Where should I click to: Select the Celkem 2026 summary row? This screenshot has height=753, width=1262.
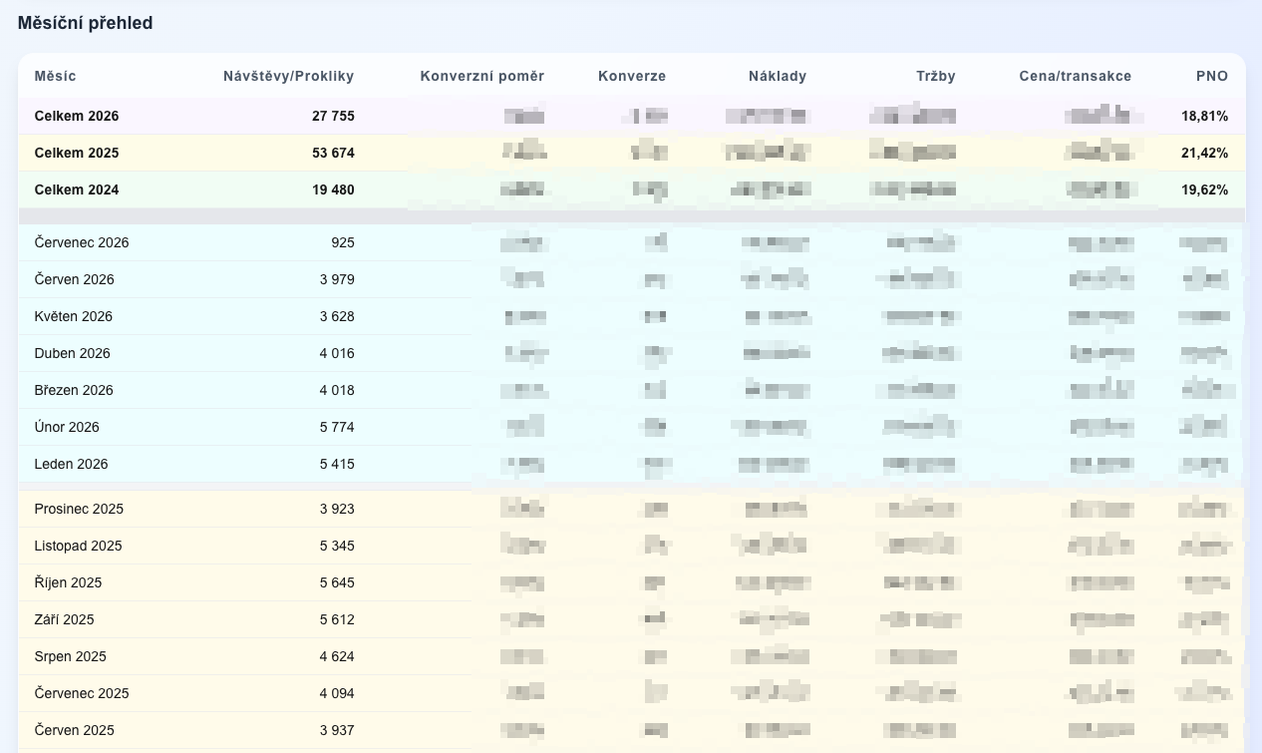click(x=632, y=116)
